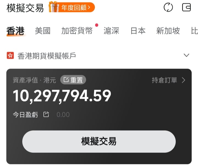Select the 滬深 market tab
The width and height of the screenshot is (198, 166).
click(111, 31)
